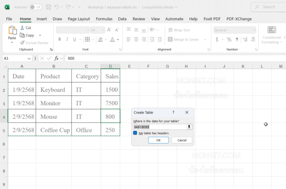This screenshot has height=189, width=286.
Task: Open the Formulas tab
Action: click(x=104, y=19)
